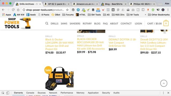The height and width of the screenshot is (96, 171).
Task: Go to the FAQ page
Action: click(105, 23)
